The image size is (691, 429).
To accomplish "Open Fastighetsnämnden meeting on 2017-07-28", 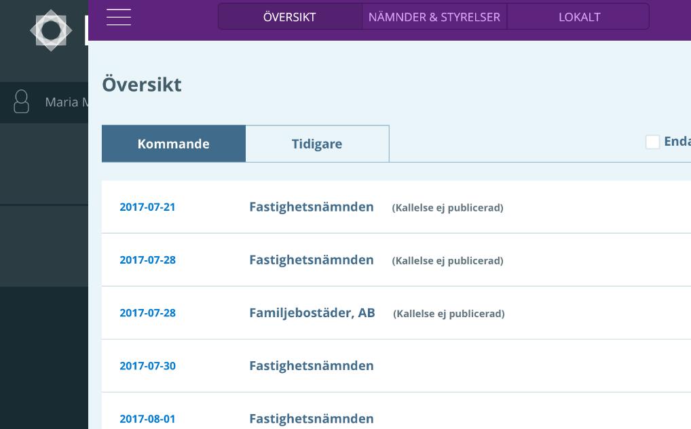I will click(x=312, y=260).
